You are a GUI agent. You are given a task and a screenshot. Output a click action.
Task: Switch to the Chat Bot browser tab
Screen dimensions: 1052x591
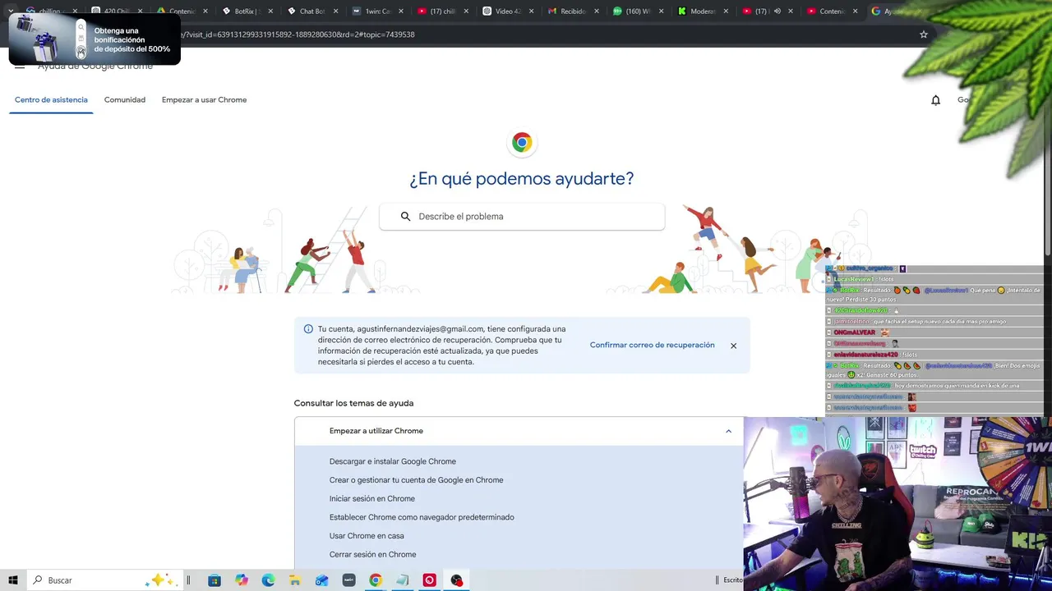(310, 11)
